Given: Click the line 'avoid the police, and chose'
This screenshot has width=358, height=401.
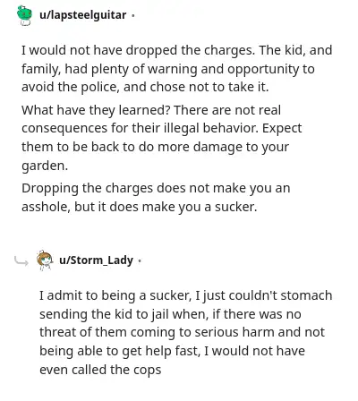Looking at the screenshot, I should coord(145,87).
